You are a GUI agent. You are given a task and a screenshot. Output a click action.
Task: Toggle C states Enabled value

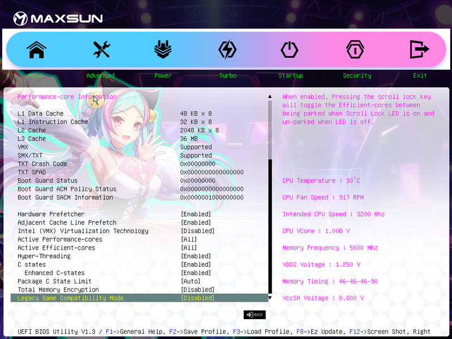tap(196, 264)
